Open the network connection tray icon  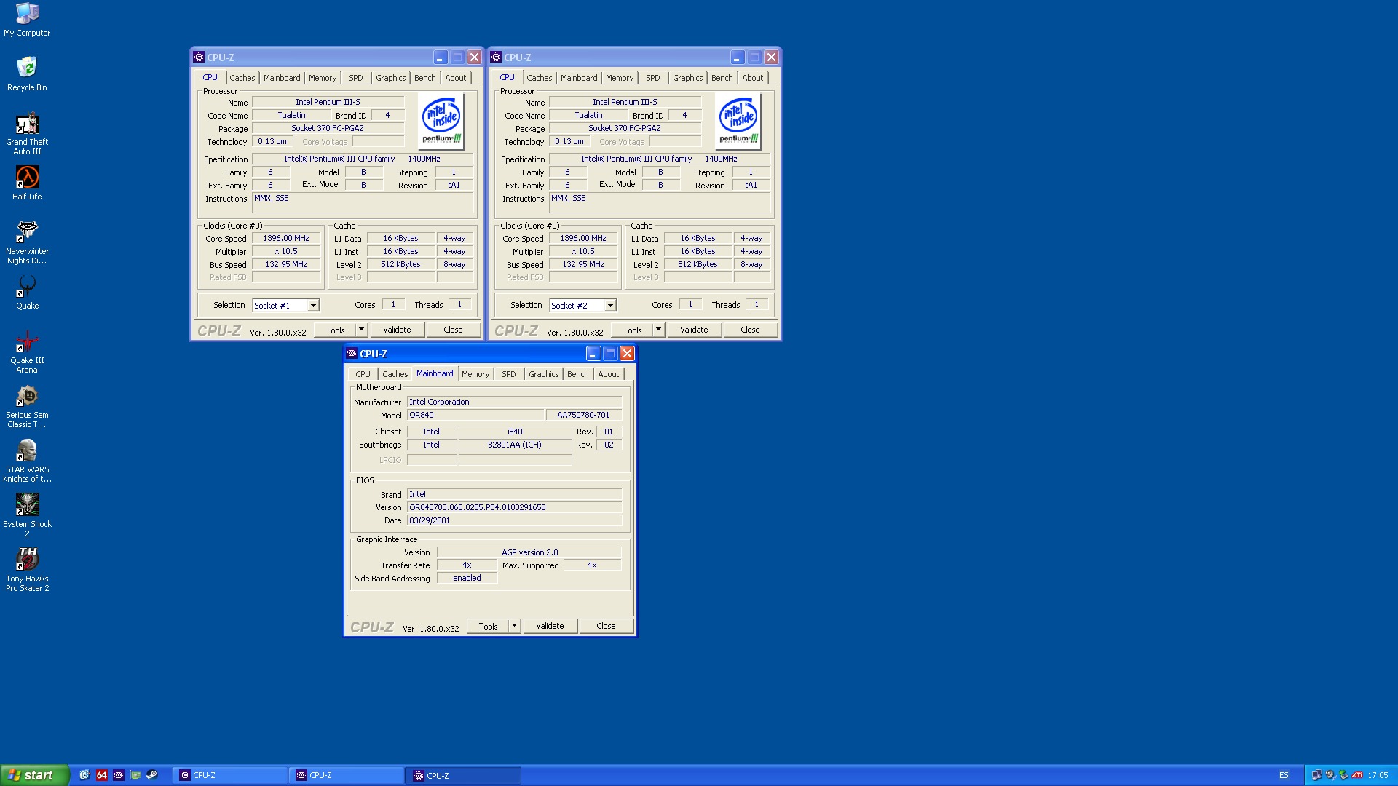click(1316, 775)
